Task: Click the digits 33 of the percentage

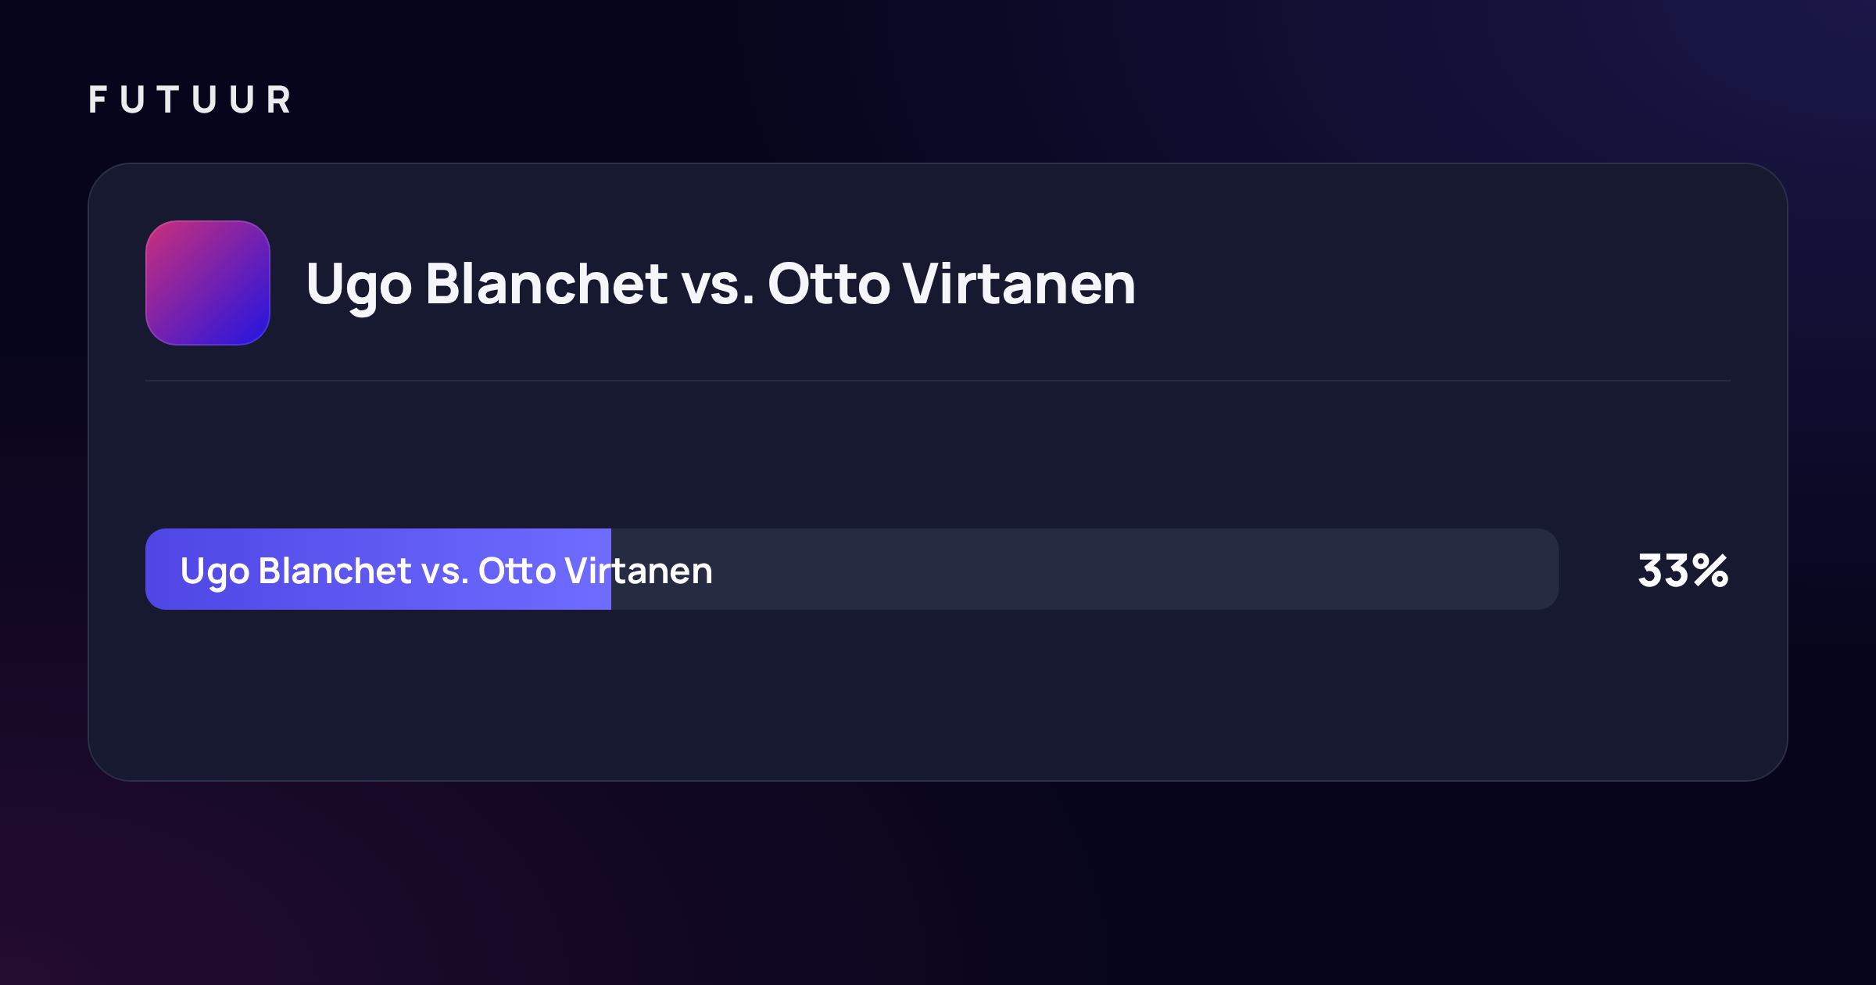Action: pyautogui.click(x=1664, y=570)
